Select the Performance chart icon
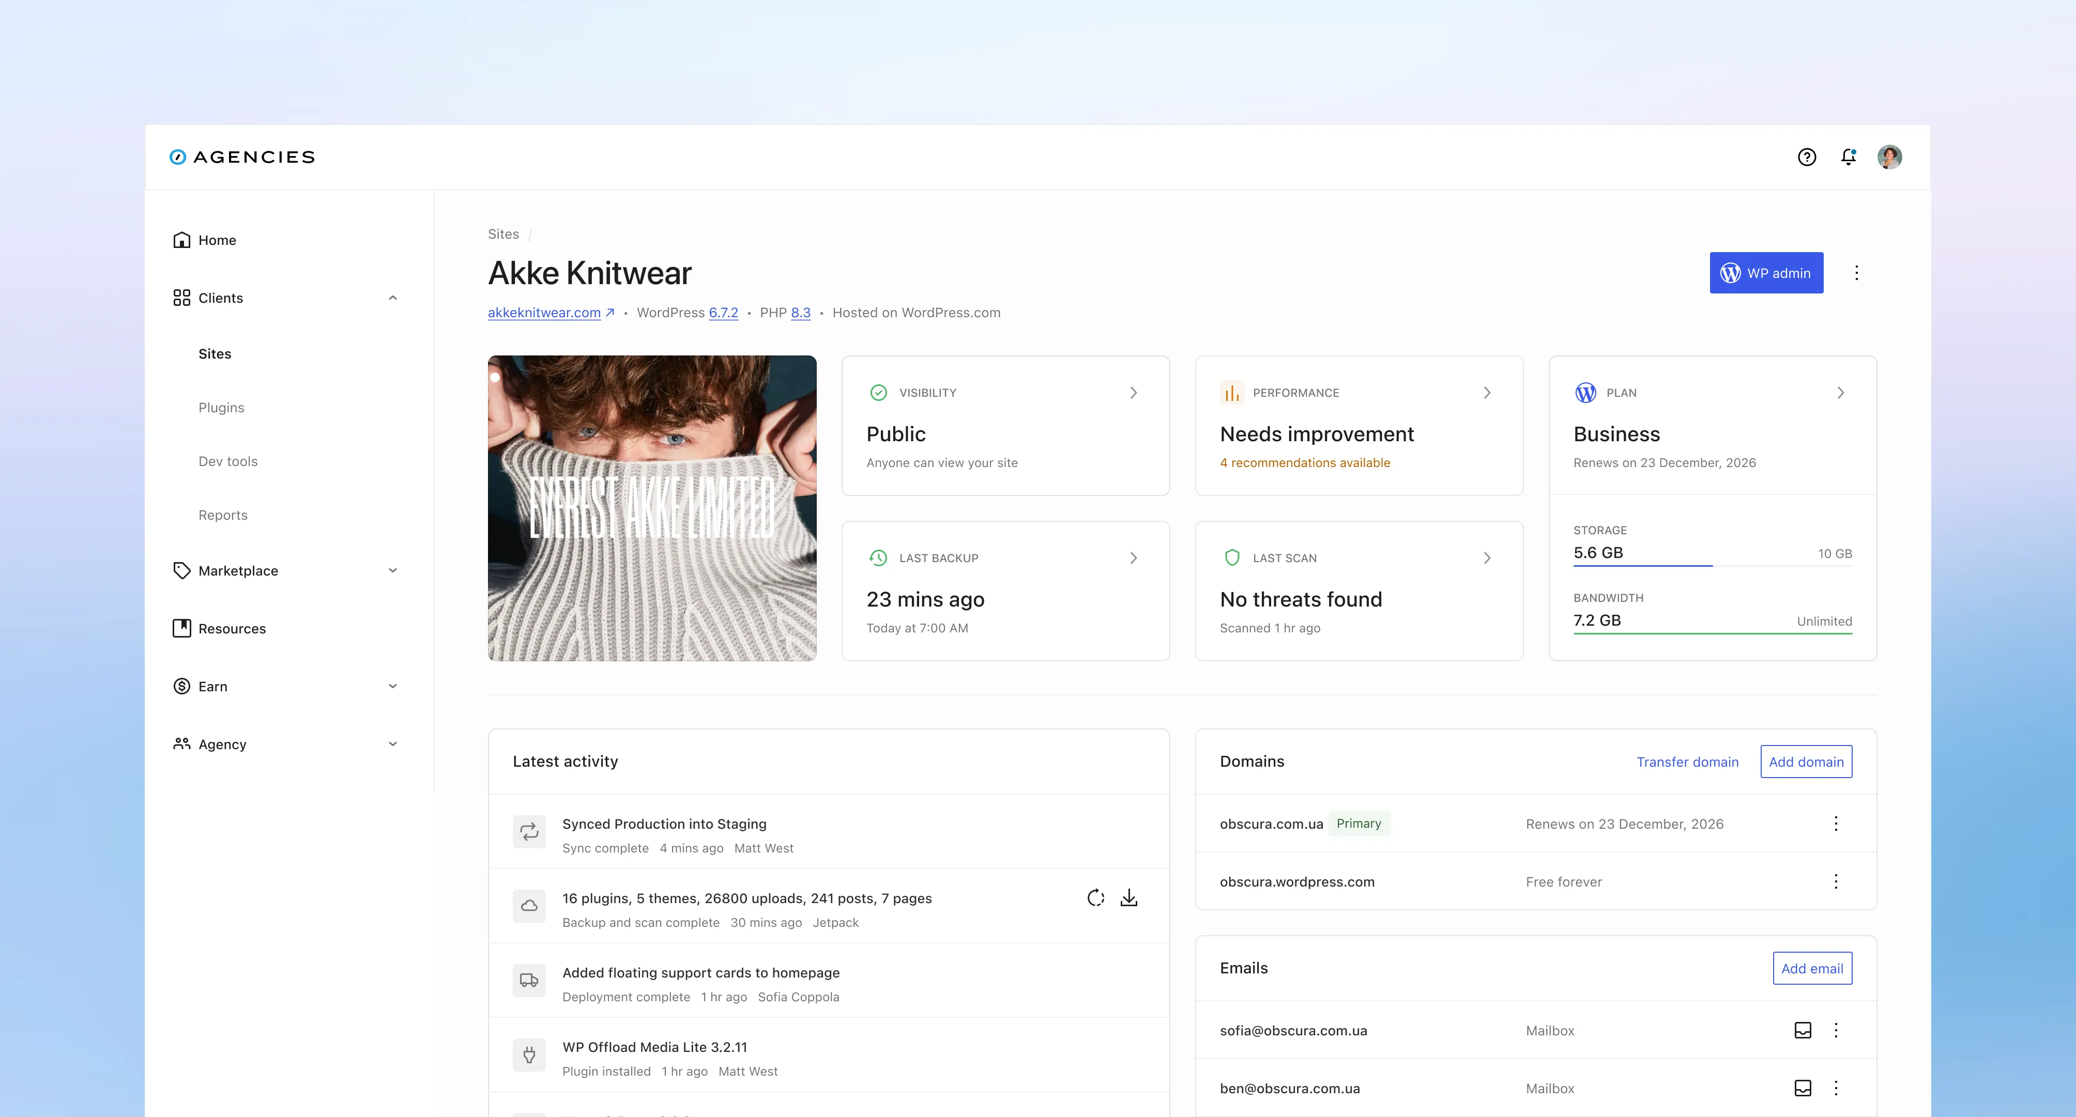The image size is (2076, 1117). pos(1231,392)
